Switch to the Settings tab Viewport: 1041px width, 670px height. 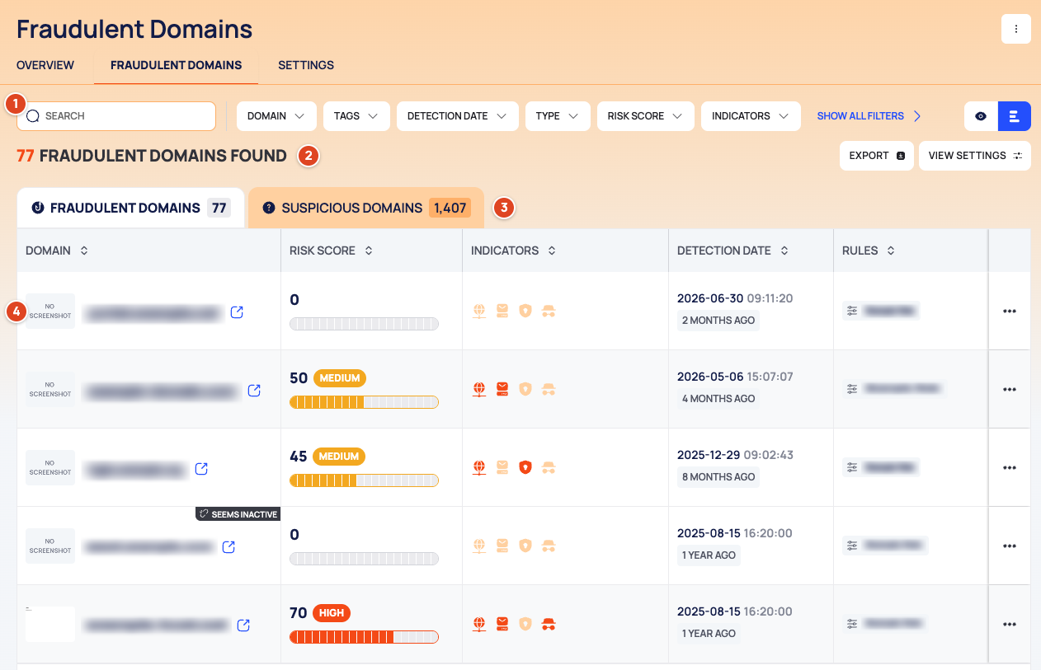[306, 65]
